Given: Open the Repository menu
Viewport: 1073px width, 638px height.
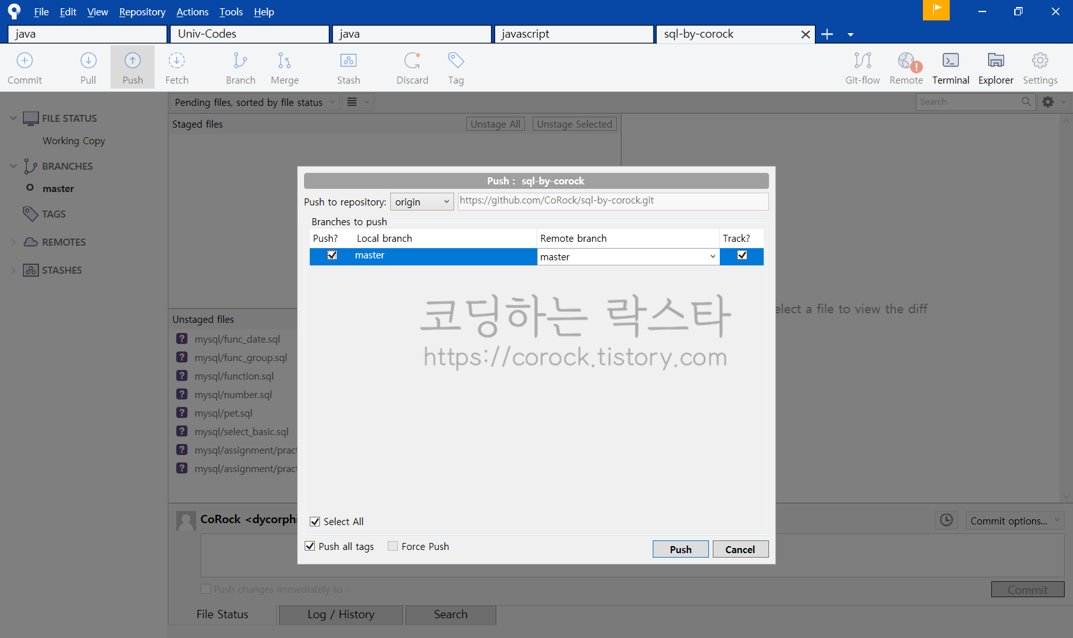Looking at the screenshot, I should [x=142, y=11].
